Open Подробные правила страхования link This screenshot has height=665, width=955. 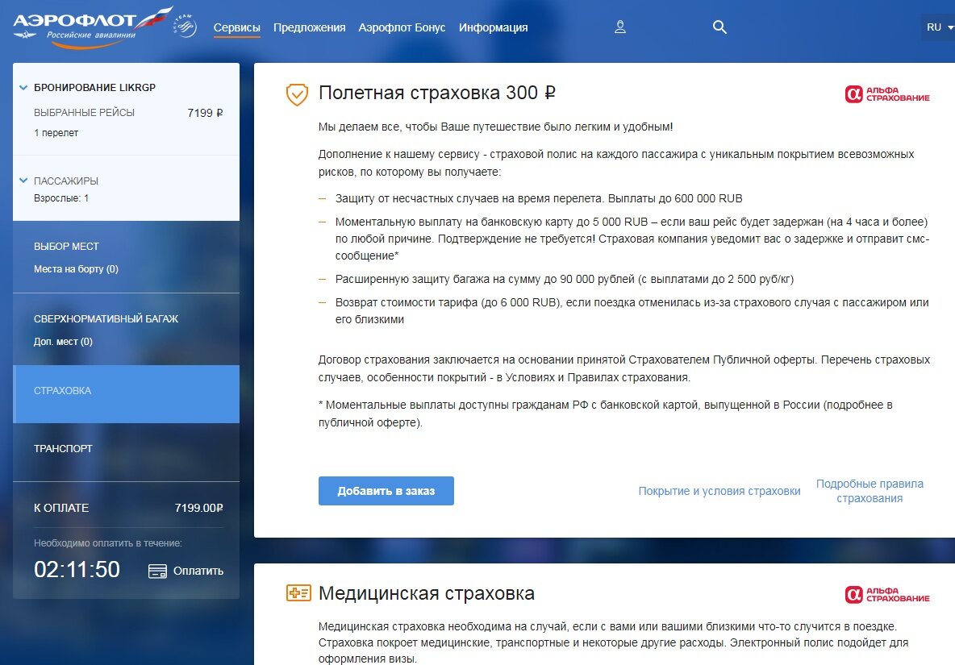870,491
